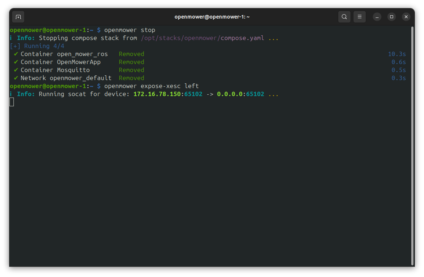Click the 10.3s duration value
The height and width of the screenshot is (277, 424).
[x=397, y=54]
